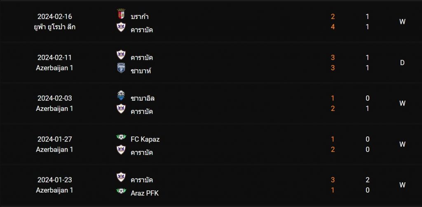Click the FC Kapaz football icon
This screenshot has width=422, height=207.
(x=121, y=137)
